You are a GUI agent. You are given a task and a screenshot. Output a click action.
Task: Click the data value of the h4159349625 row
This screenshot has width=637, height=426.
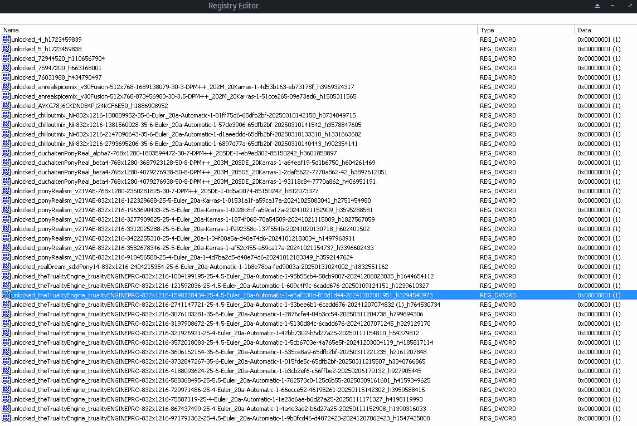(x=599, y=380)
